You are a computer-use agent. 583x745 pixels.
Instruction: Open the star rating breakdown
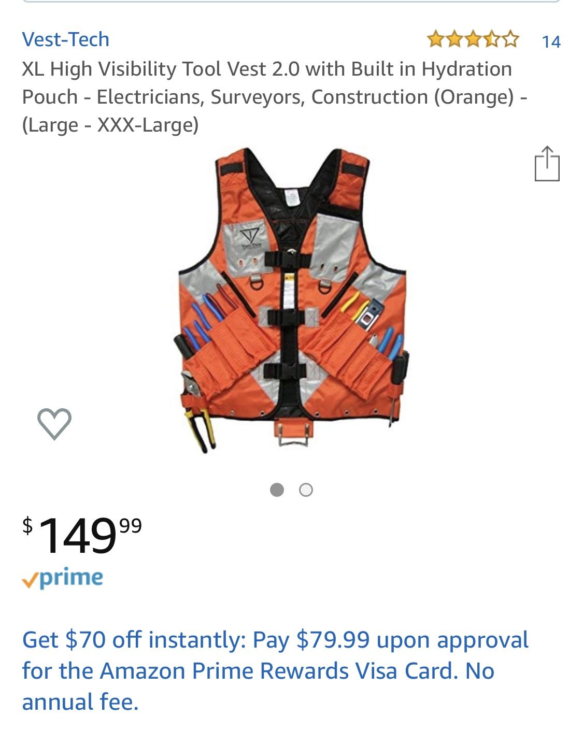click(473, 39)
